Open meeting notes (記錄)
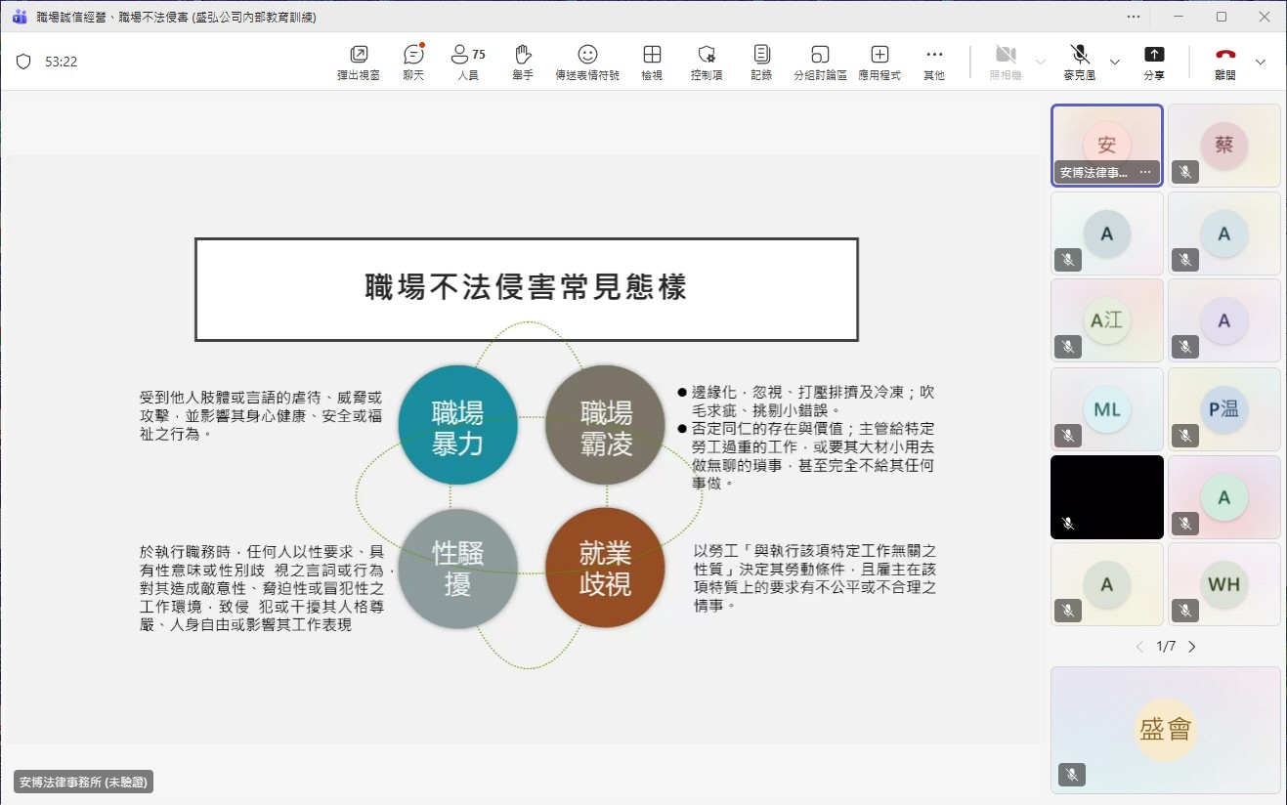 pos(761,62)
